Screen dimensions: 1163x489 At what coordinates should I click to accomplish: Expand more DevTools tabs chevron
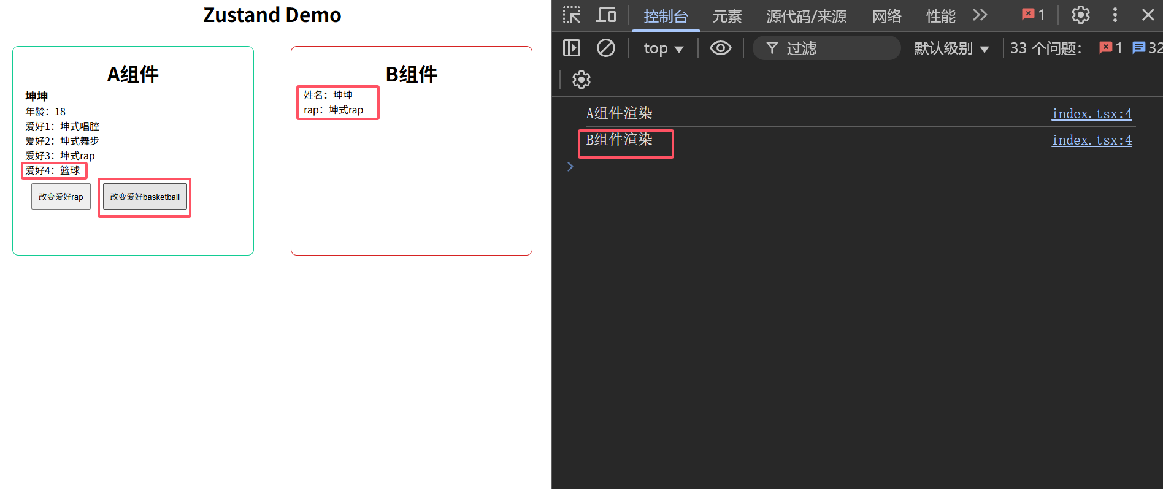pyautogui.click(x=980, y=15)
